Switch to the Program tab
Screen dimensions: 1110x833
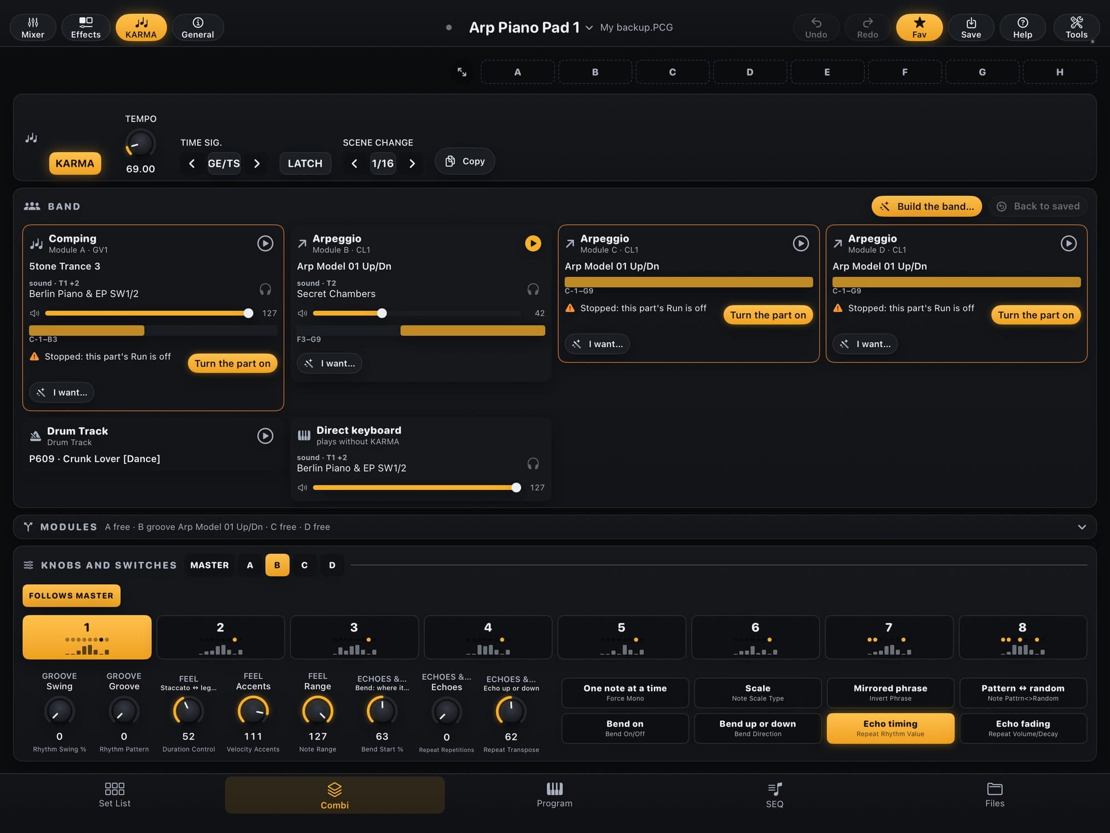(x=554, y=795)
